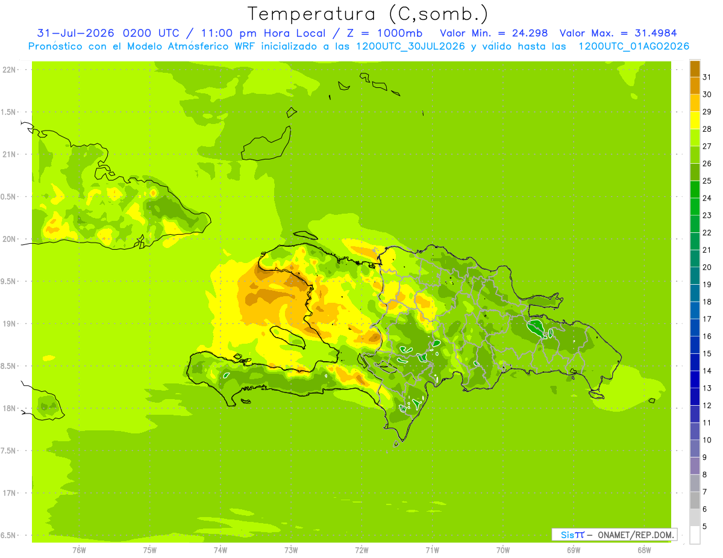Click the longitude axis label "70W"
The height and width of the screenshot is (558, 723).
503,550
